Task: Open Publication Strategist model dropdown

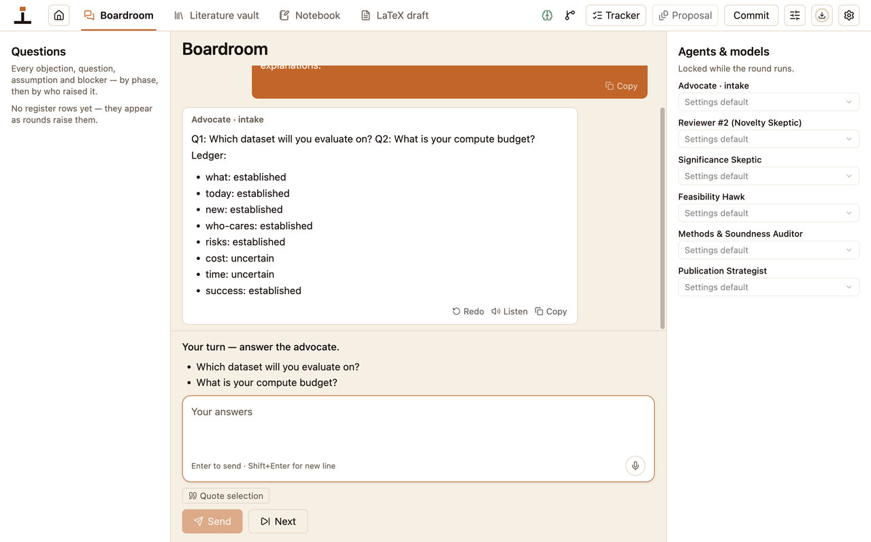Action: (769, 287)
